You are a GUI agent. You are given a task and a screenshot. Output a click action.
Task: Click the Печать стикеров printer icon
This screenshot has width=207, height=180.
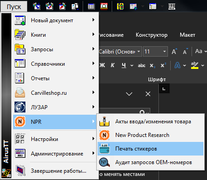[104, 149]
